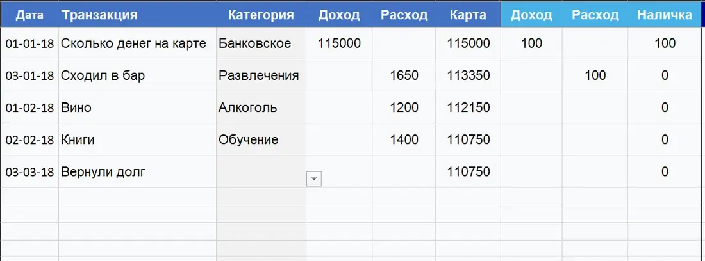Select the Карта column header
This screenshot has width=705, height=261.
(468, 15)
